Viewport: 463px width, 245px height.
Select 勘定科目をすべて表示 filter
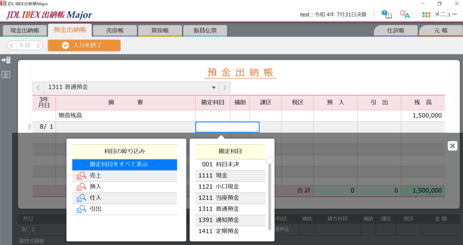click(125, 165)
